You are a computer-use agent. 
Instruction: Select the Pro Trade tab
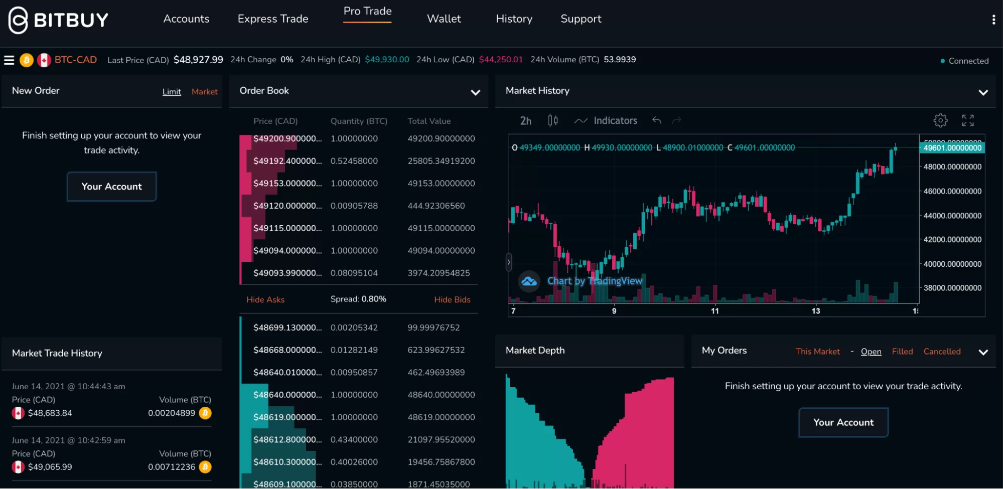(x=367, y=12)
